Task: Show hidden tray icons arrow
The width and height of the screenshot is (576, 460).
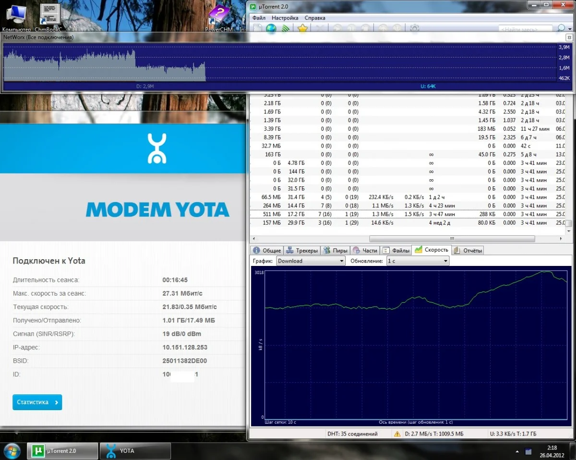Action: pos(517,451)
